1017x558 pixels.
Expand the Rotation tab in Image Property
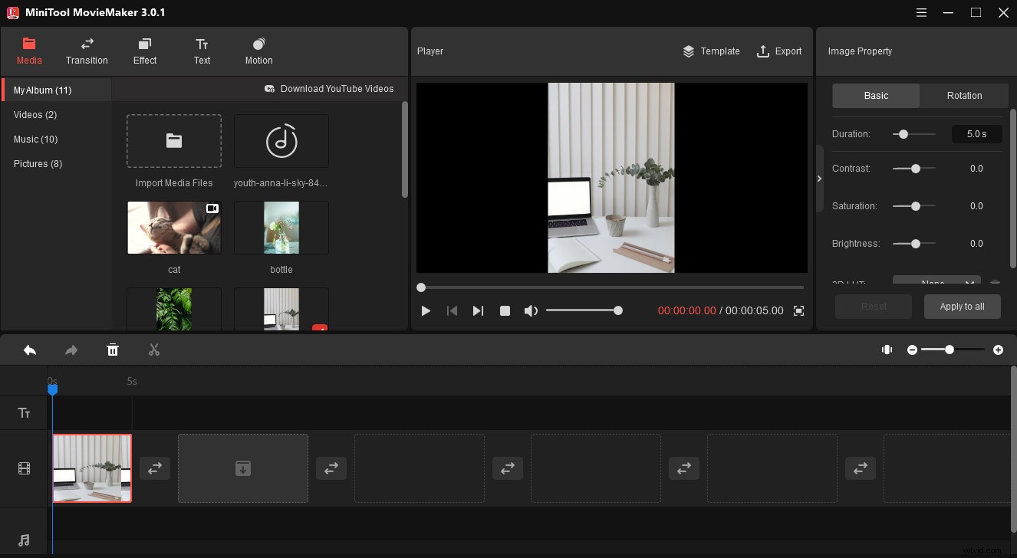pyautogui.click(x=963, y=95)
